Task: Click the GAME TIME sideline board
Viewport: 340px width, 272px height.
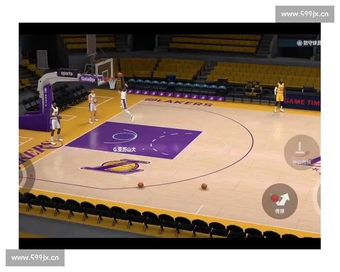Action: tap(301, 101)
